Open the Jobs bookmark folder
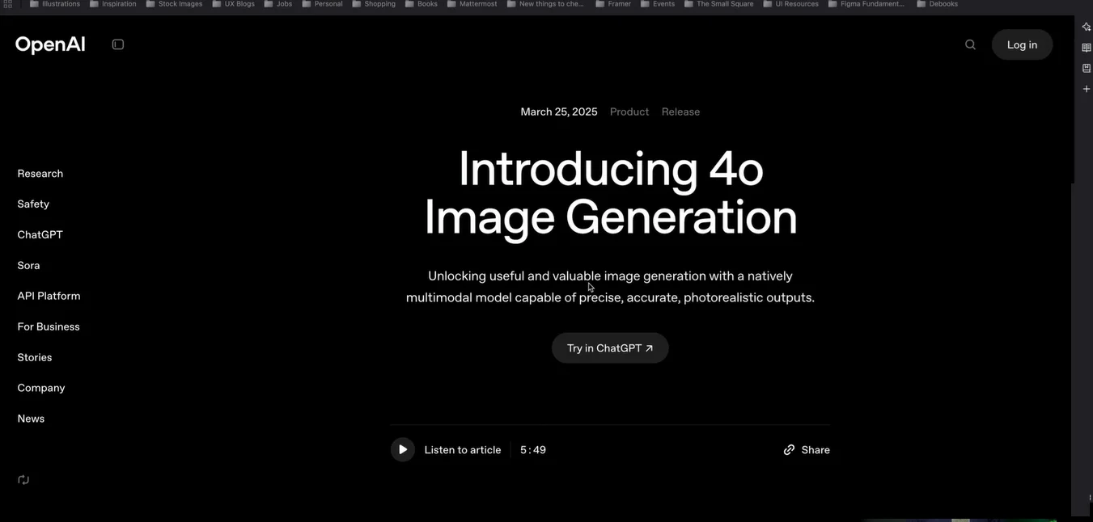Screen dimensions: 1093x522 278,4
